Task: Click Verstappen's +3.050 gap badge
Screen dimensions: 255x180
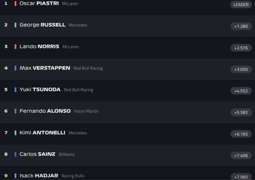Action: (x=241, y=69)
